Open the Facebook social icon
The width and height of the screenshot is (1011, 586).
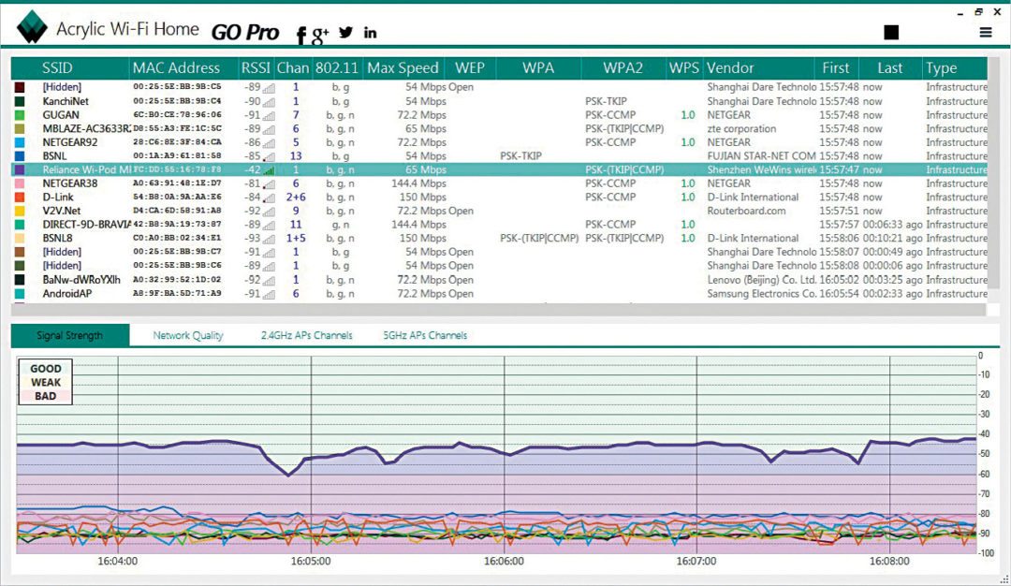click(x=301, y=35)
